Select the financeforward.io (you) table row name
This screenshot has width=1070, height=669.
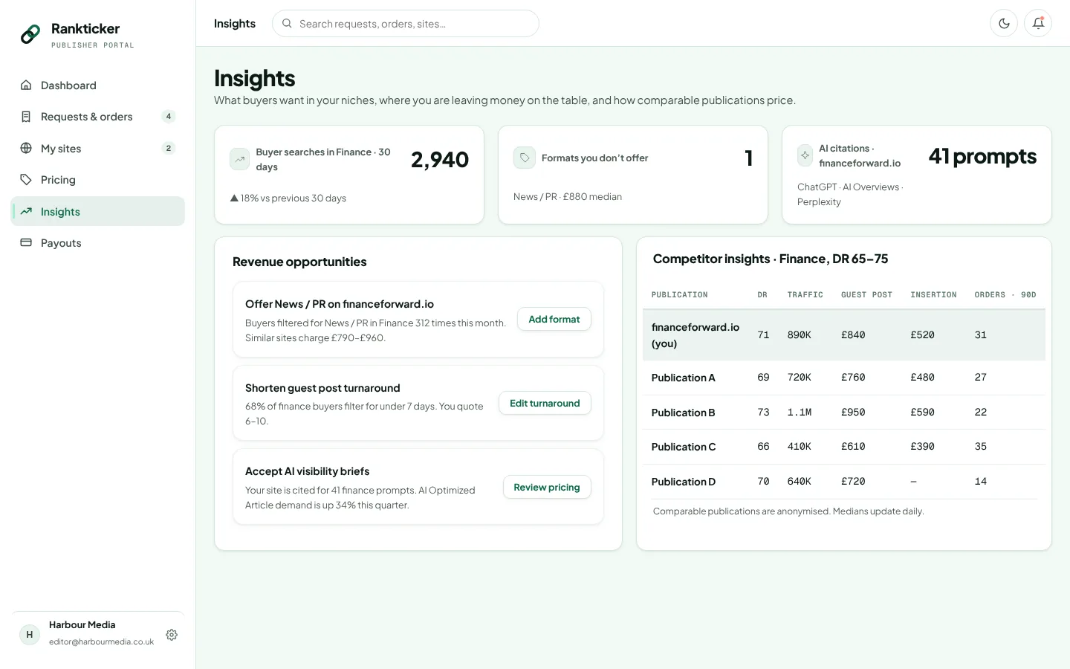pos(695,335)
